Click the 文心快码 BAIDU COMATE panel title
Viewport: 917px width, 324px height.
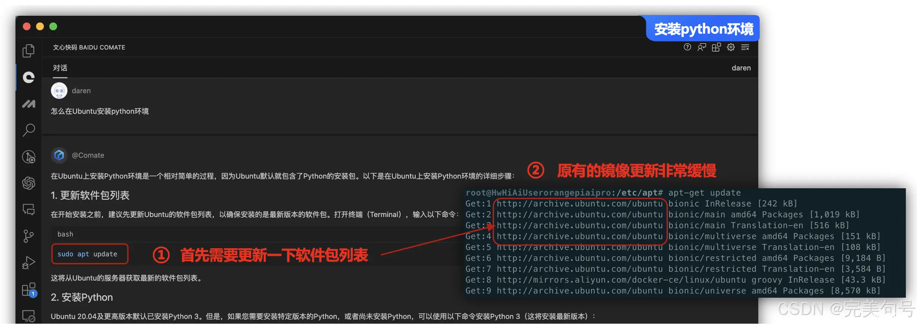click(89, 47)
